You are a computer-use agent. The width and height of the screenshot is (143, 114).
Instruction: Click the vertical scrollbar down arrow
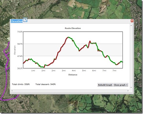[x=131, y=88]
